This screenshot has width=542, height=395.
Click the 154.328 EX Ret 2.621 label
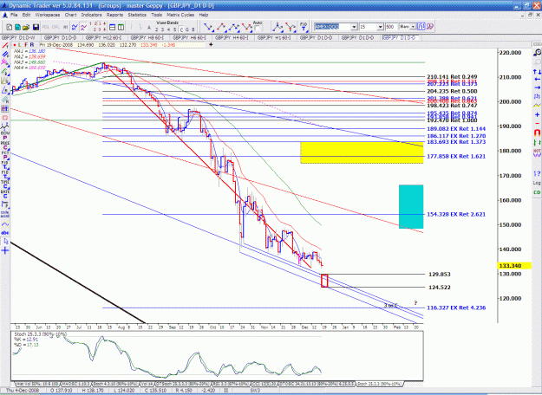point(456,215)
